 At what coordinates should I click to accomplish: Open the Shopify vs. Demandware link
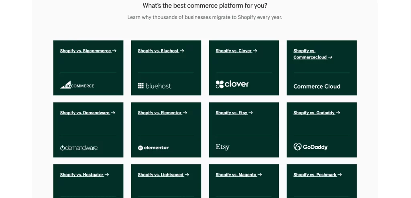point(87,113)
